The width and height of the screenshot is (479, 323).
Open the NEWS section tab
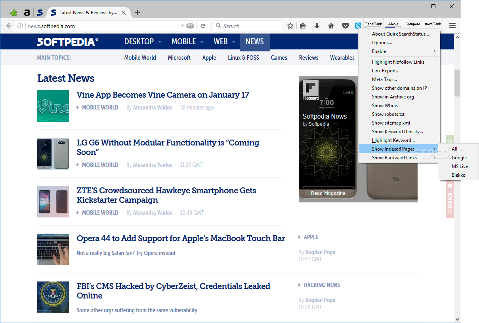pos(255,42)
